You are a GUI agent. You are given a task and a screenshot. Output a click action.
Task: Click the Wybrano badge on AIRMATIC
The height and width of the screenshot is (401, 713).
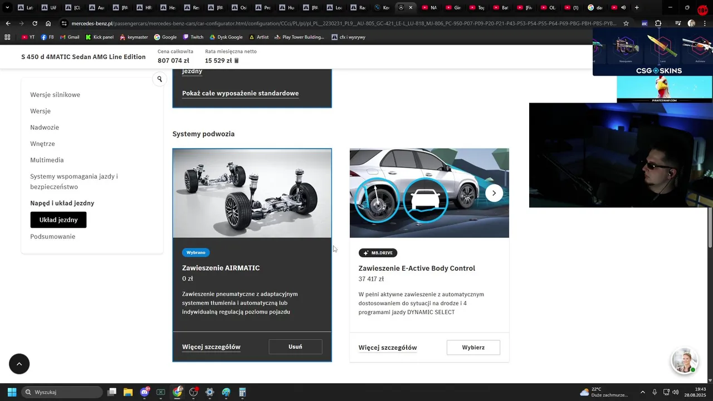(196, 252)
